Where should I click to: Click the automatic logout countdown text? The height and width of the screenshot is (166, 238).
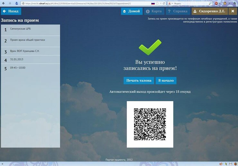pyautogui.click(x=150, y=92)
